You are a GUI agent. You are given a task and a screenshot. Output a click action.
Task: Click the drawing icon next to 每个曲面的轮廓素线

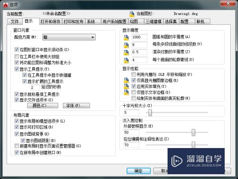[126, 60]
